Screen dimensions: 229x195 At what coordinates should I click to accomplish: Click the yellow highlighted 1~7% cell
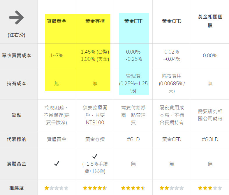click(x=57, y=55)
